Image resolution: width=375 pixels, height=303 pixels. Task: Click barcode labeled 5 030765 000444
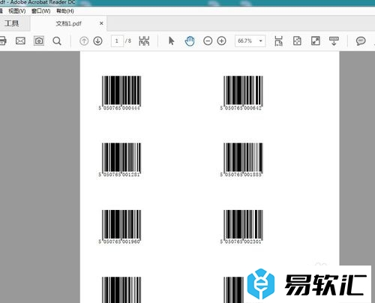[x=121, y=93]
